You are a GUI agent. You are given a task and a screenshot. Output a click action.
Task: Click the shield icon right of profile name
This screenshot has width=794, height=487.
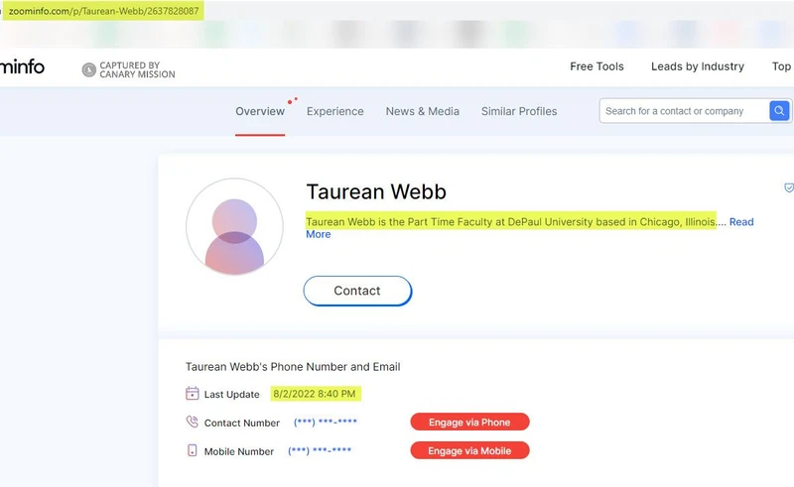tap(788, 187)
